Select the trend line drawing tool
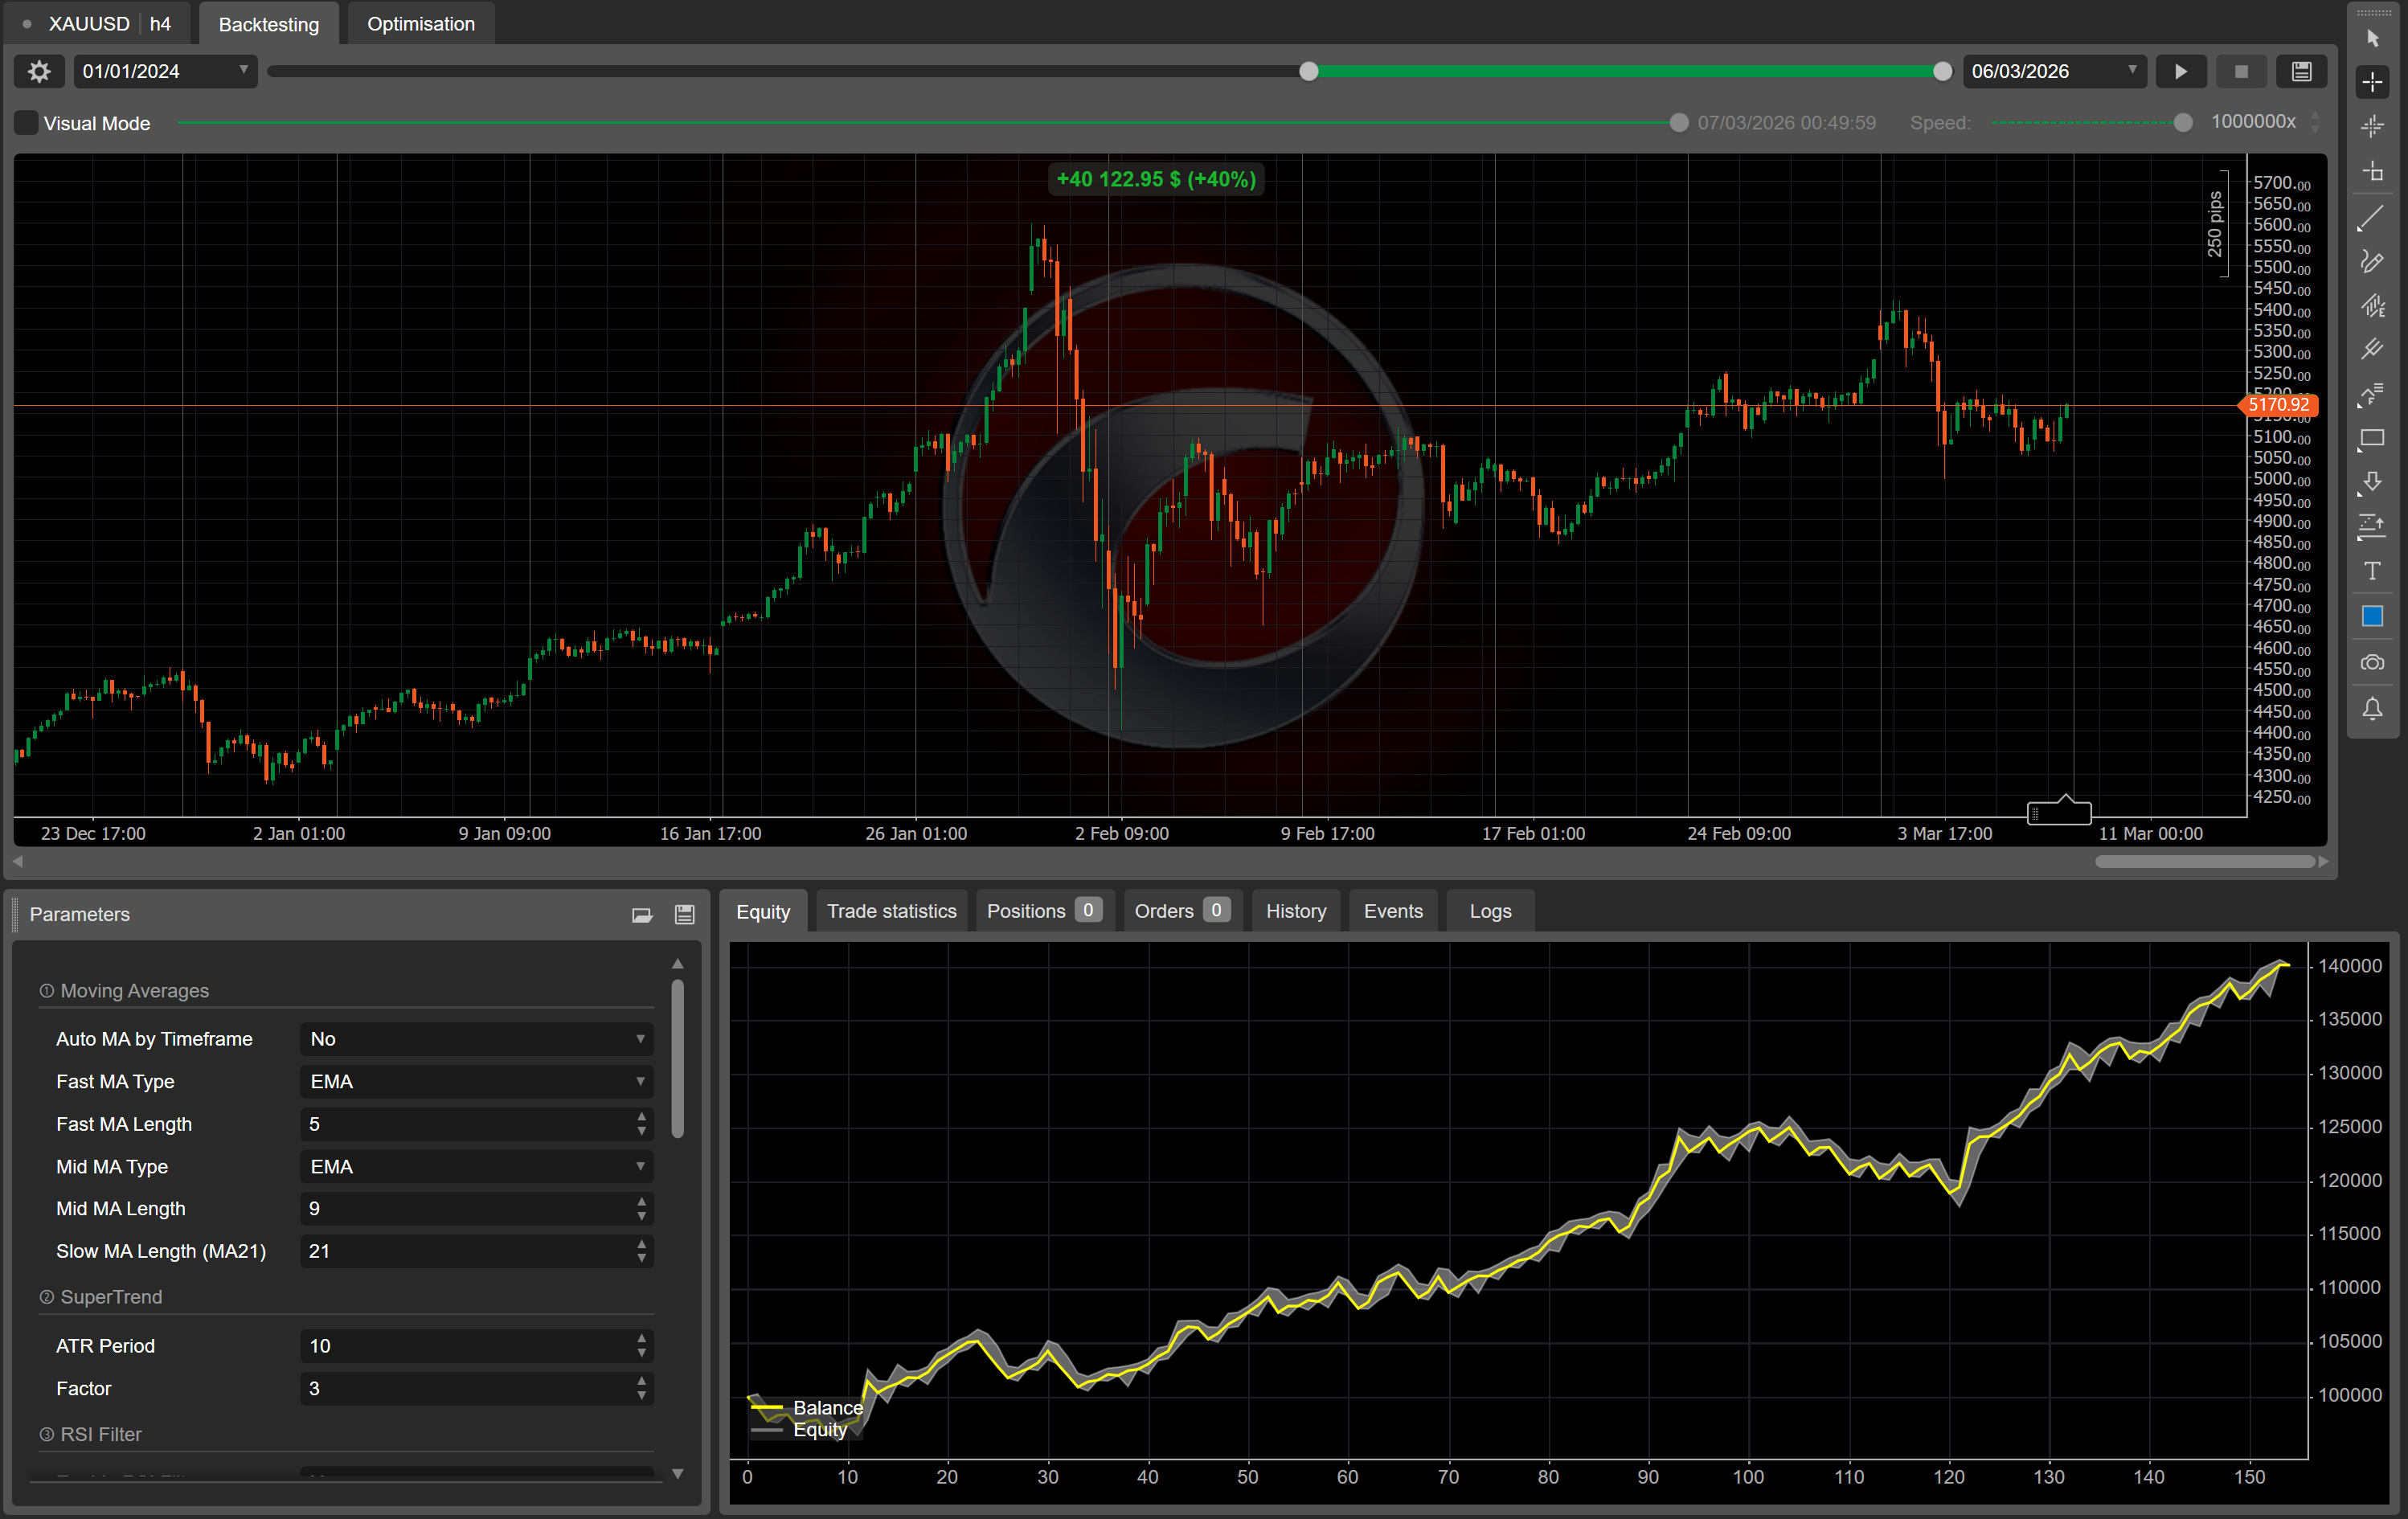 point(2371,217)
